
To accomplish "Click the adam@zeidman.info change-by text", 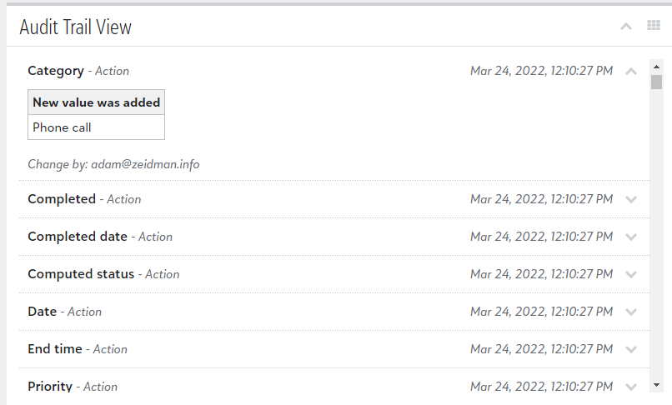I will [x=145, y=164].
